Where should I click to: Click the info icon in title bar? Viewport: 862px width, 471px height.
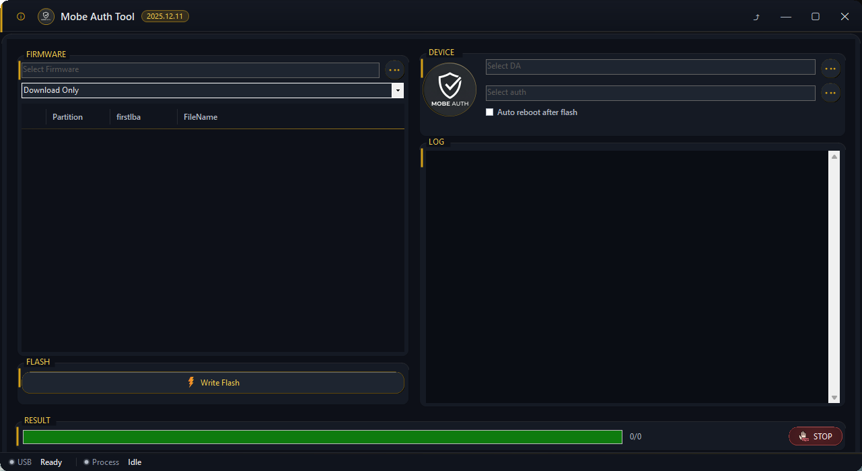click(x=21, y=17)
